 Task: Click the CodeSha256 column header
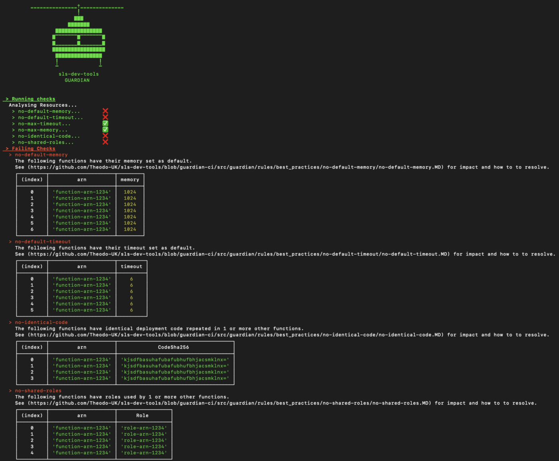pos(174,347)
